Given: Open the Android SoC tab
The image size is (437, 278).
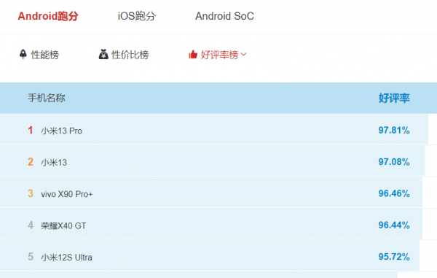Looking at the screenshot, I should coord(224,16).
